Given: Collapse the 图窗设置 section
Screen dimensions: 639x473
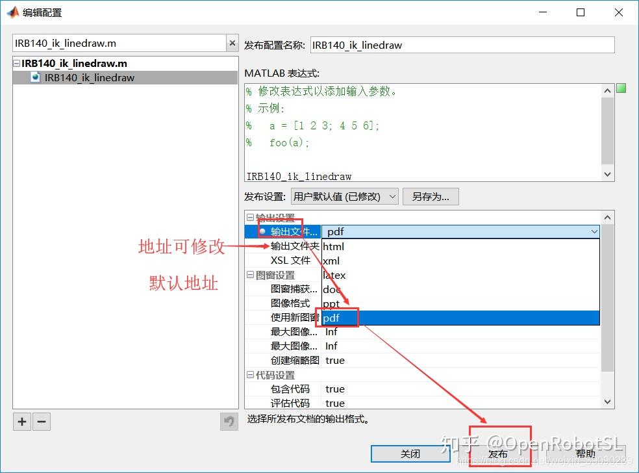Looking at the screenshot, I should click(249, 275).
